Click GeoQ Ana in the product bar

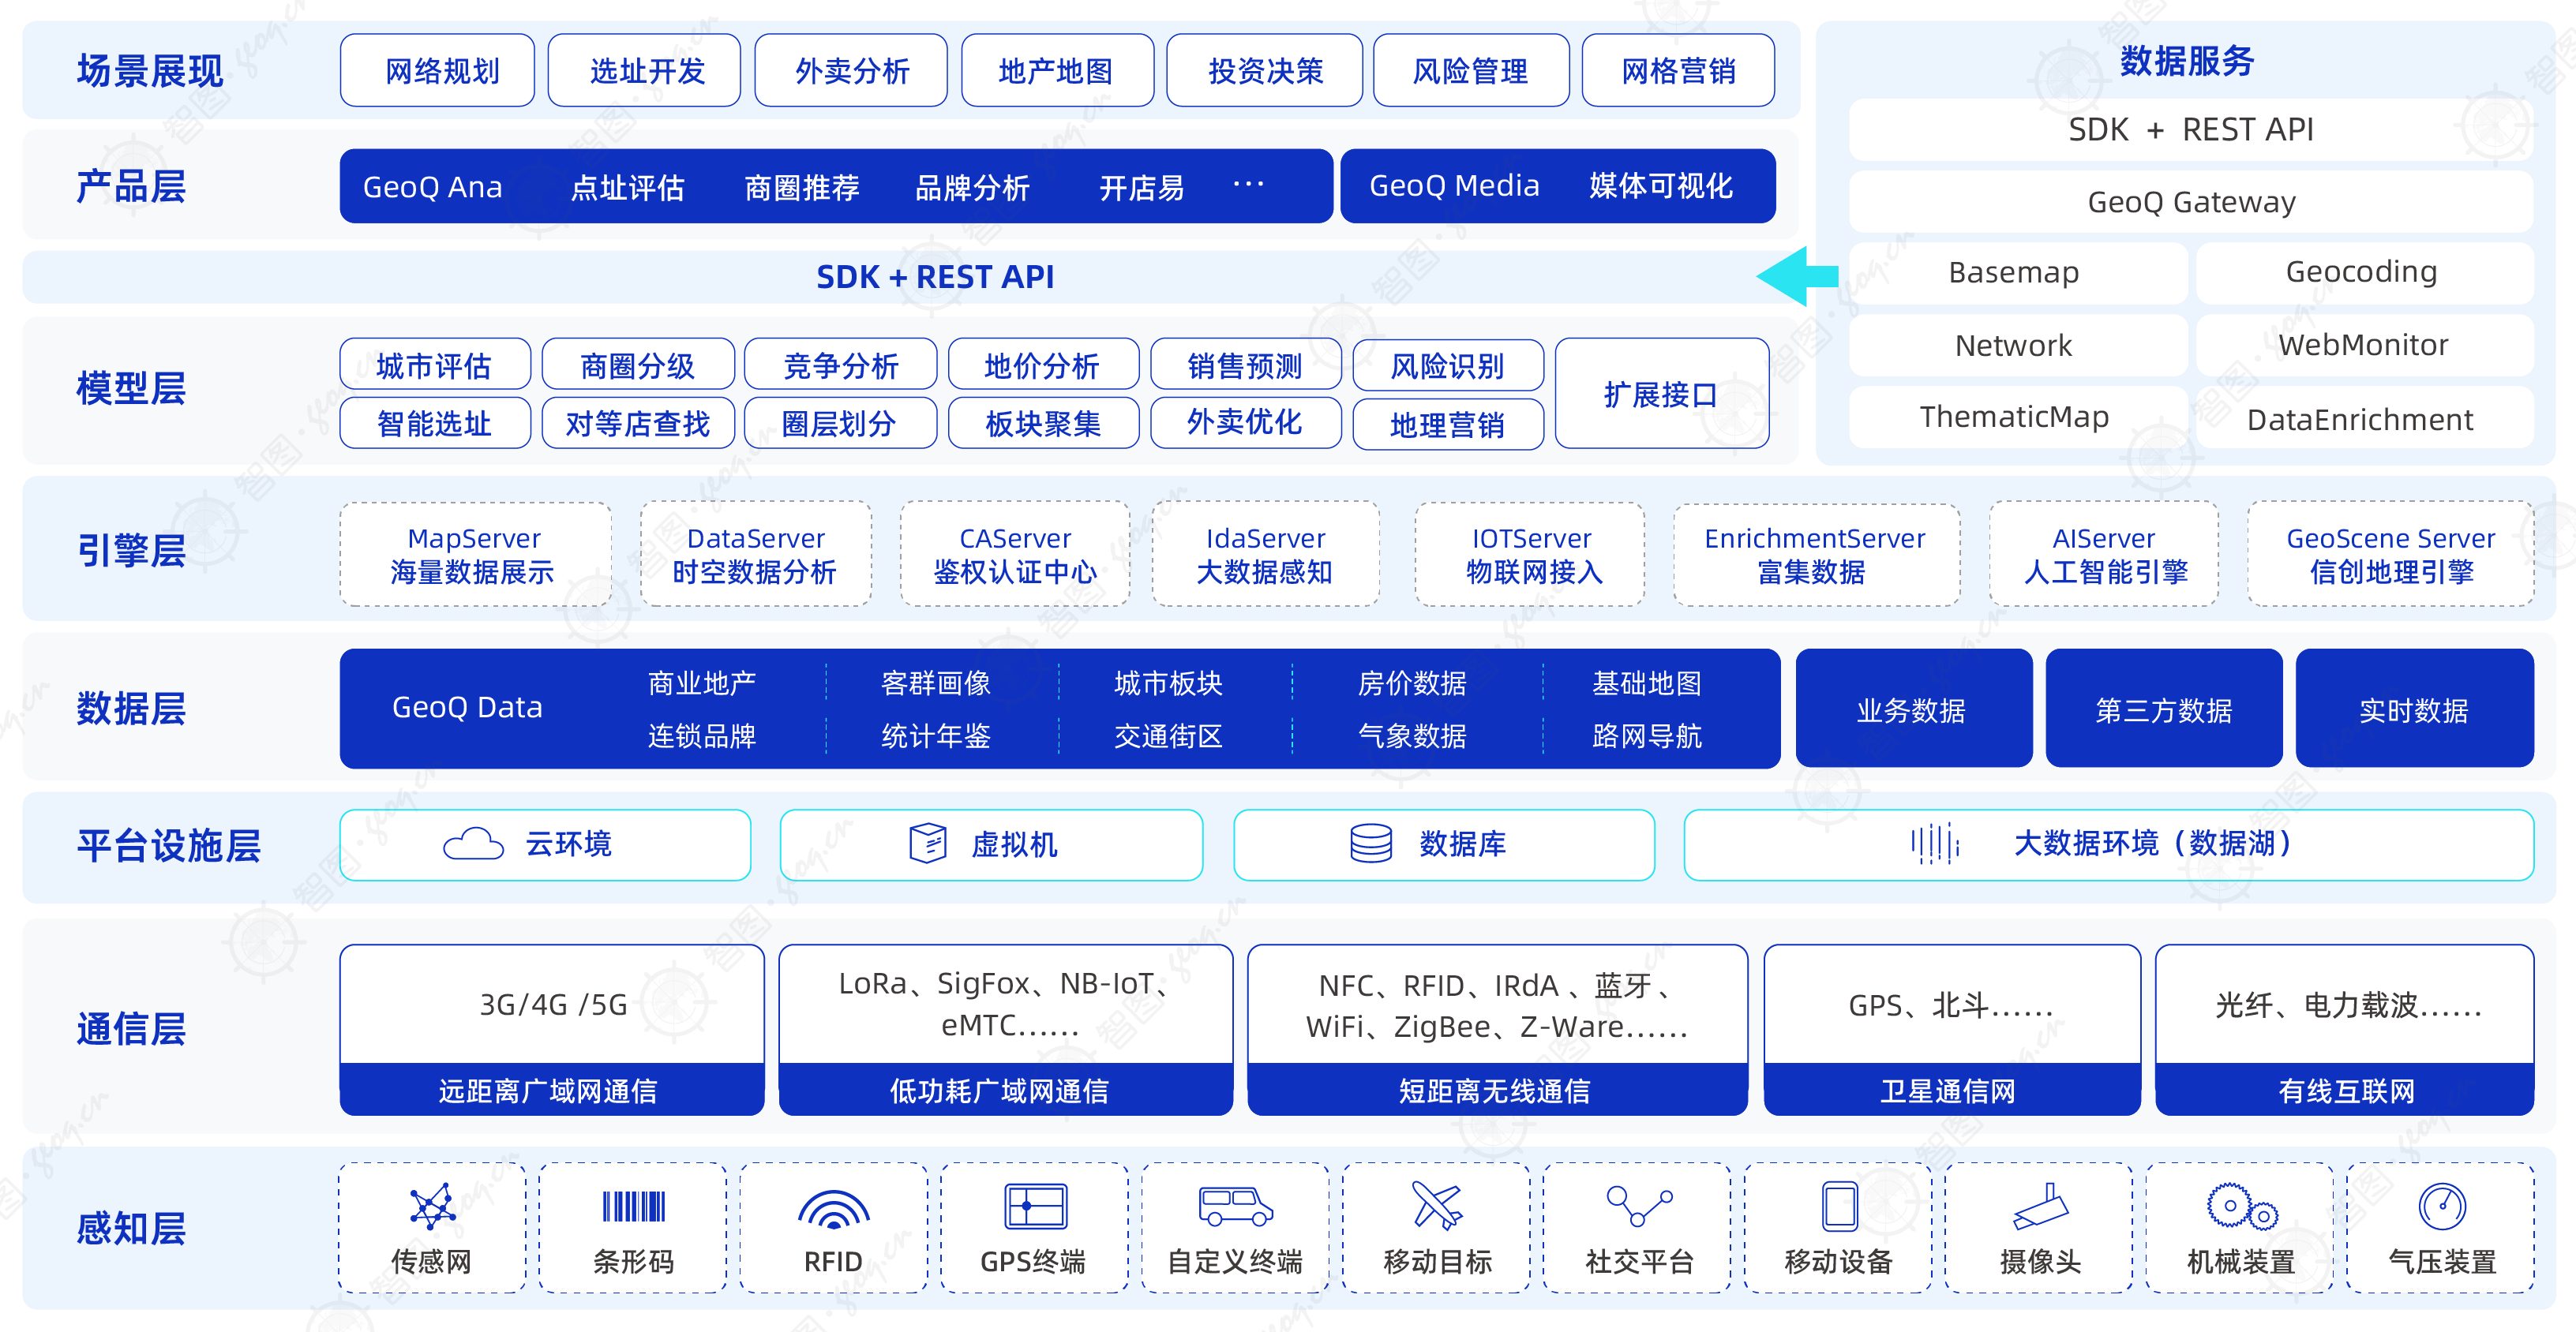[432, 187]
